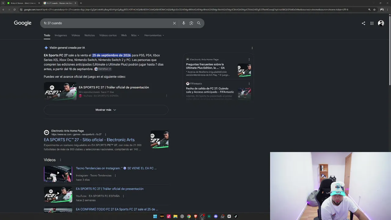Play the 2:36 trailer thumbnail in Videos

pyautogui.click(x=58, y=195)
